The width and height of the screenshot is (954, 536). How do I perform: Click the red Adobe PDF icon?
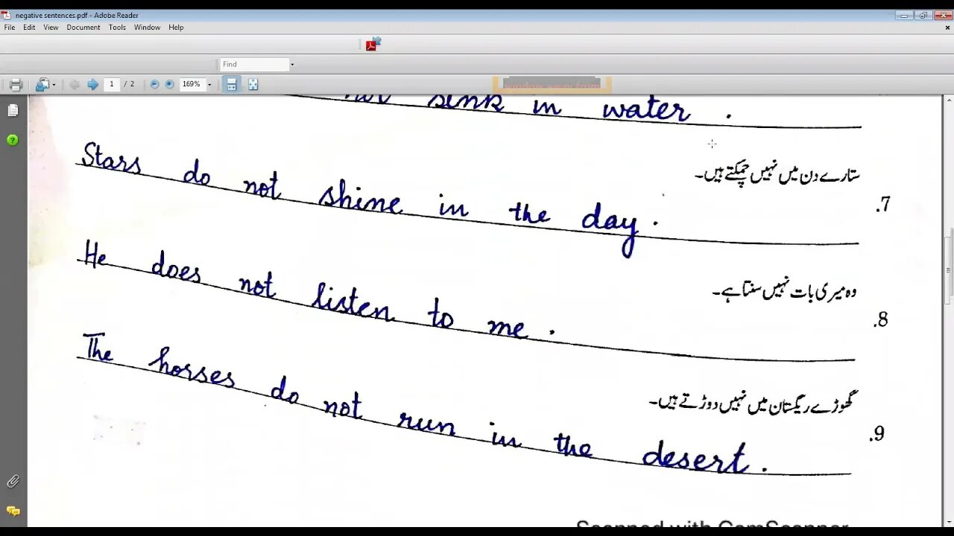coord(372,45)
